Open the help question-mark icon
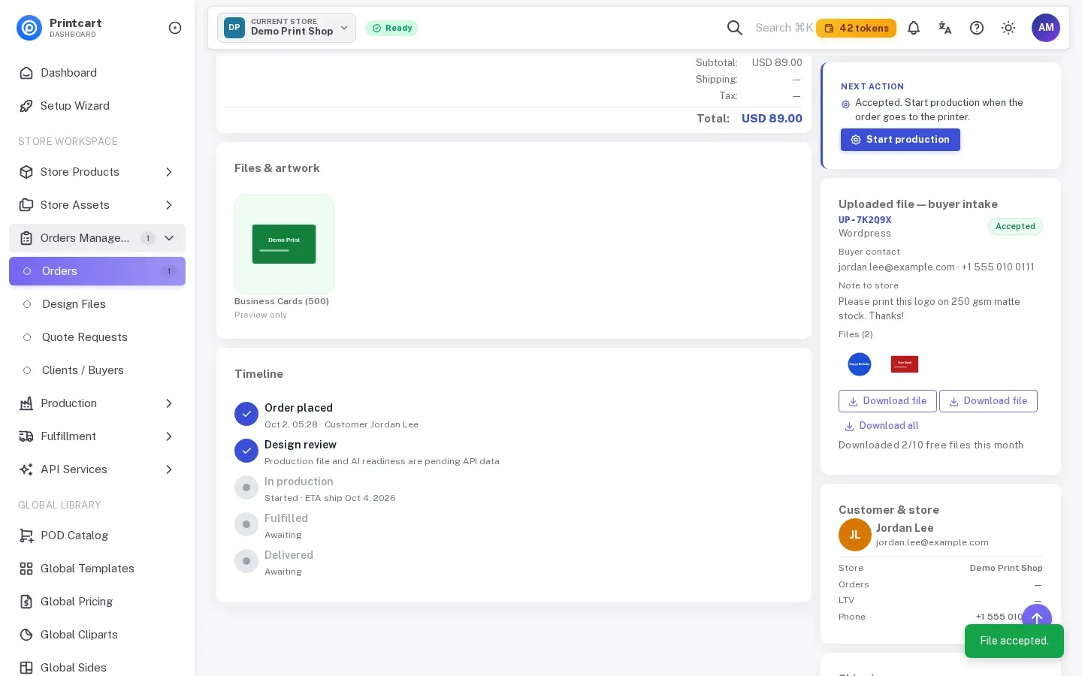This screenshot has height=676, width=1082. 977,28
